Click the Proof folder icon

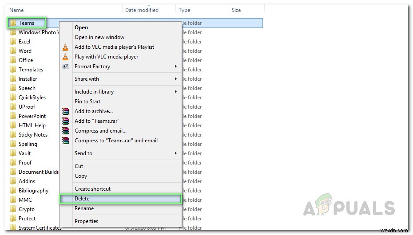(13, 163)
